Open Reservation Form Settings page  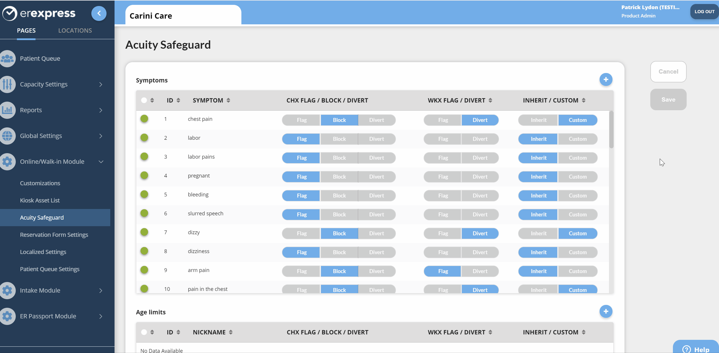click(54, 235)
